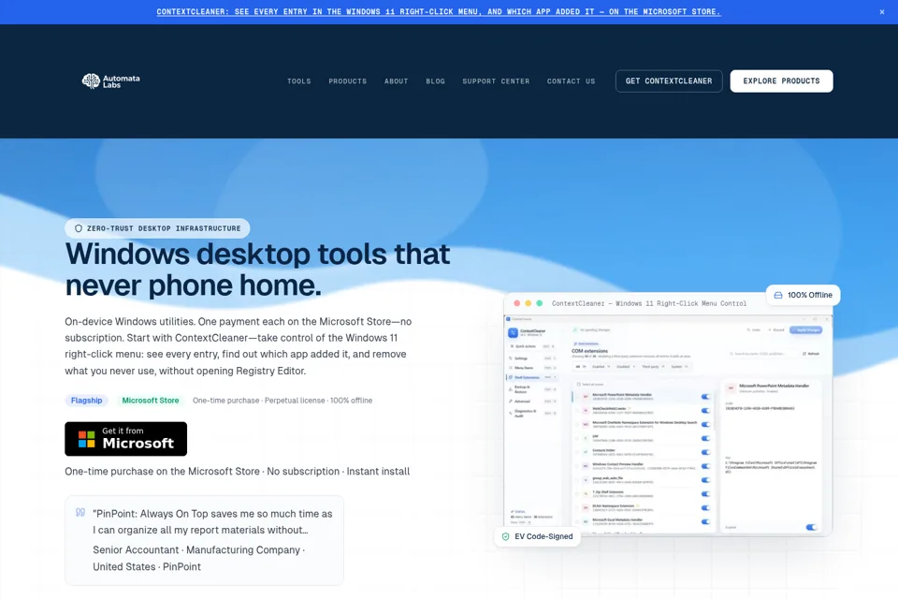Click the ContextCleaner app logo in preview
The height and width of the screenshot is (599, 898).
(x=513, y=332)
